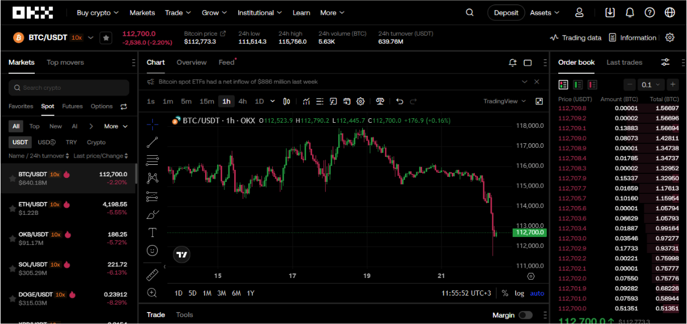The height and width of the screenshot is (324, 687).
Task: Open the Trade dropdown menu
Action: [178, 13]
